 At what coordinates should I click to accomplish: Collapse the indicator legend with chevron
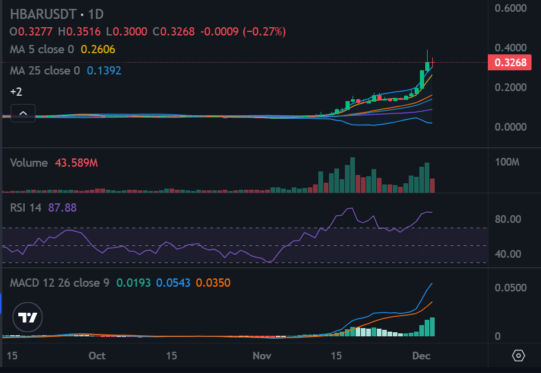[x=23, y=113]
